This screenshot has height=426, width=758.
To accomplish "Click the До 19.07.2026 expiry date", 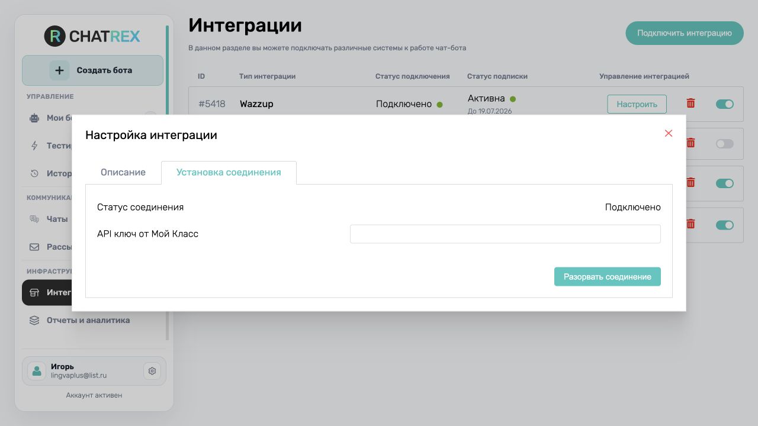I will pyautogui.click(x=490, y=111).
